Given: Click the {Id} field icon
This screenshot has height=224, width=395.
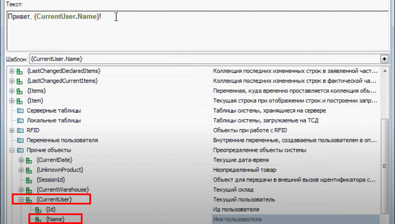Looking at the screenshot, I should click(38, 210).
